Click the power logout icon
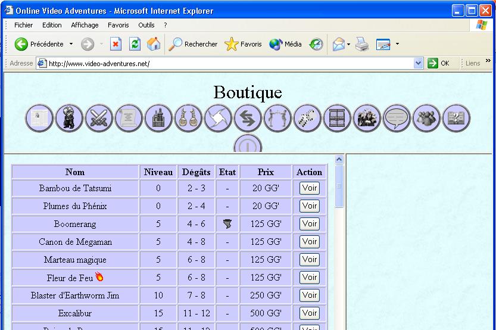The width and height of the screenshot is (496, 330). [x=248, y=144]
